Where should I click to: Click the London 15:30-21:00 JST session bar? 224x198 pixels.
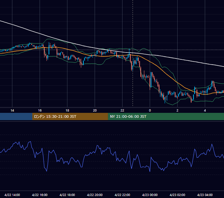pos(70,116)
